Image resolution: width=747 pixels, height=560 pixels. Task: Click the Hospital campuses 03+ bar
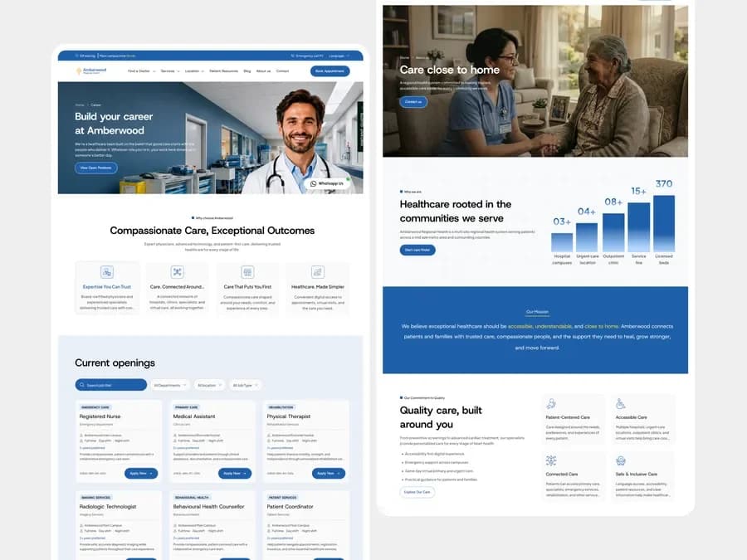tap(562, 242)
